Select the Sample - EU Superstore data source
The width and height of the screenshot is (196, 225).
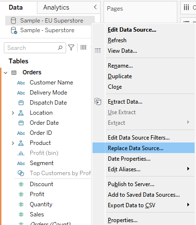tap(50, 21)
